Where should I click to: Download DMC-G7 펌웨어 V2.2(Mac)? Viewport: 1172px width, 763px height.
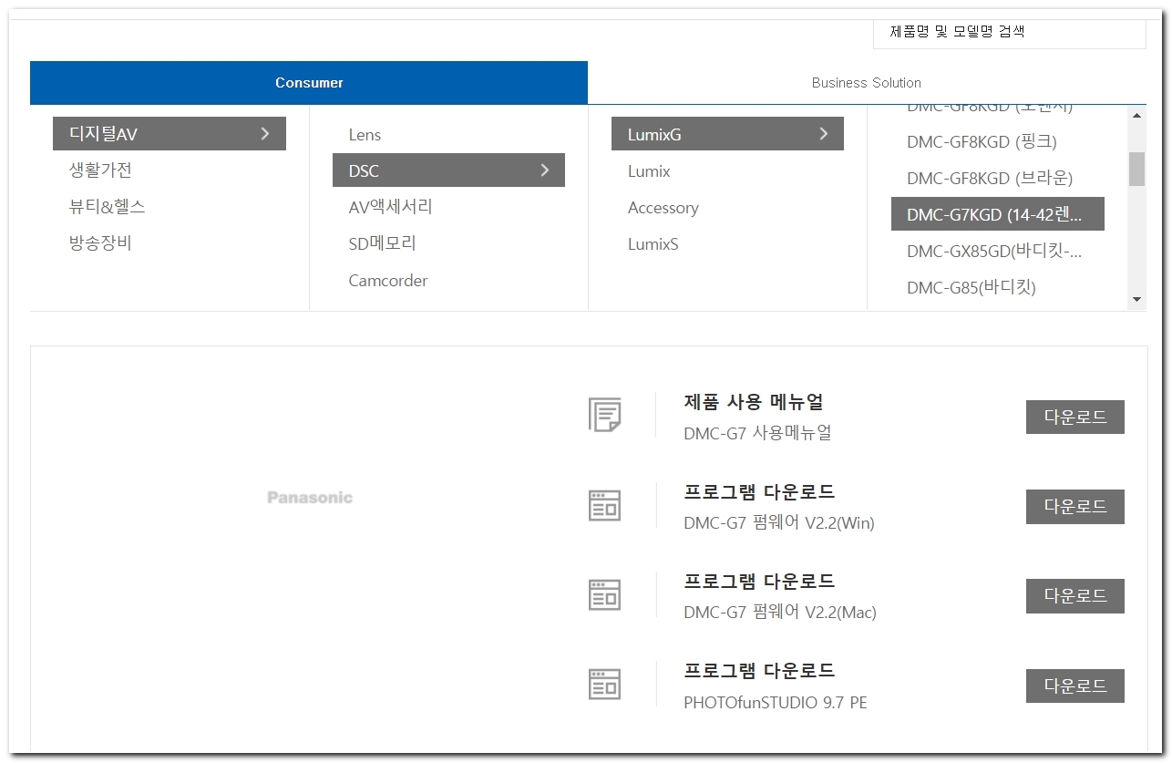(x=1075, y=596)
